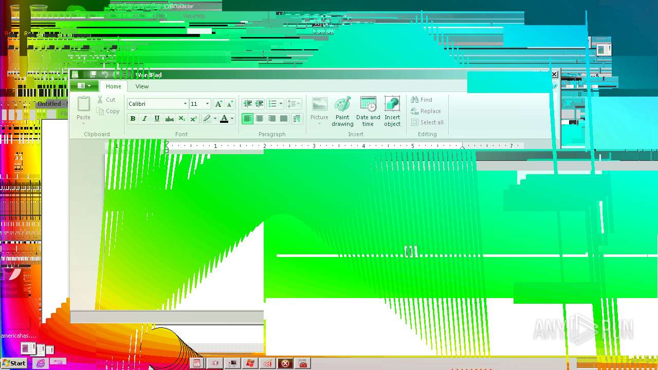Click the red X error taskbar button

pos(285,363)
